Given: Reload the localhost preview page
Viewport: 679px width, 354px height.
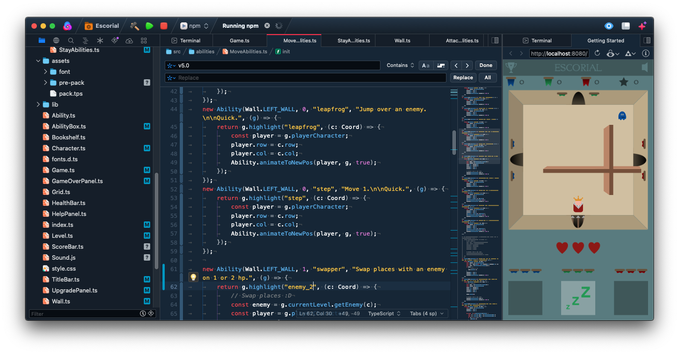Looking at the screenshot, I should [x=598, y=53].
